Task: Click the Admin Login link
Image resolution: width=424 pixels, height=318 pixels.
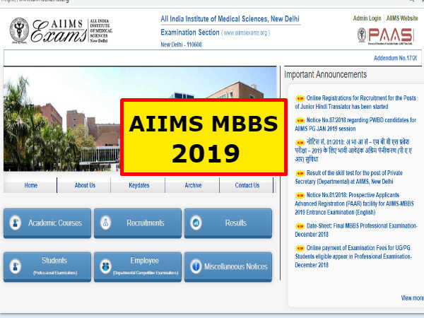Action: [x=367, y=18]
